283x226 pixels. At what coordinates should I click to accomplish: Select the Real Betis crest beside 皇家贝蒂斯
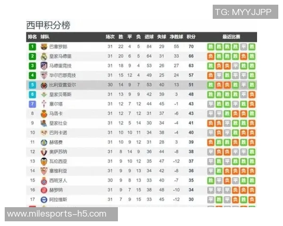44,94
